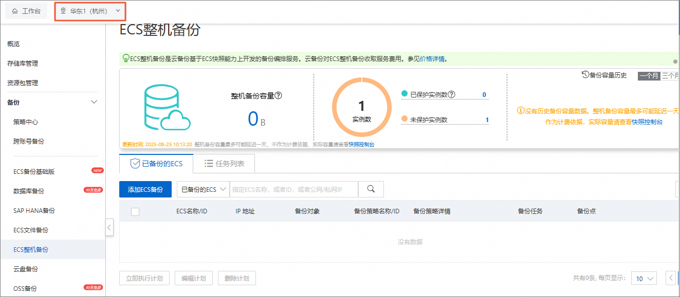Screen dimensions: 680x297
Task: Click the database cloud storage icon
Action: coord(168,108)
